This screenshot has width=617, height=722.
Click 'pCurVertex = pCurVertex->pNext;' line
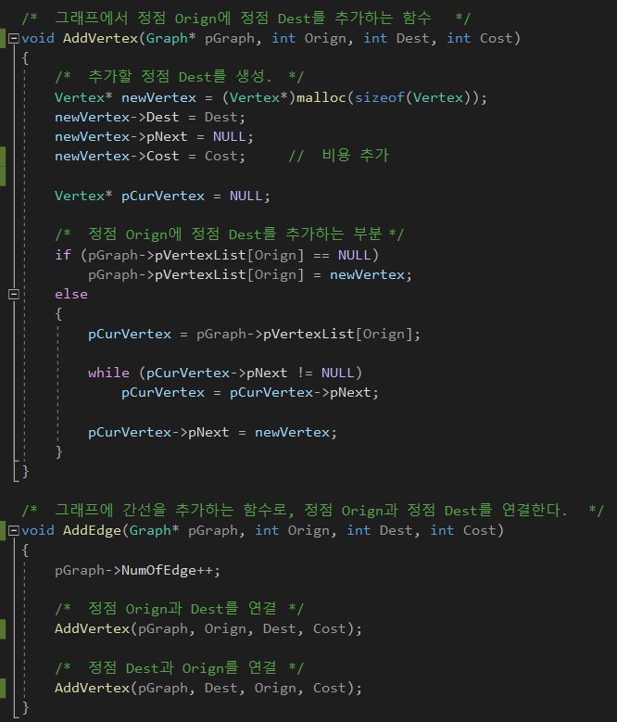pyautogui.click(x=250, y=393)
